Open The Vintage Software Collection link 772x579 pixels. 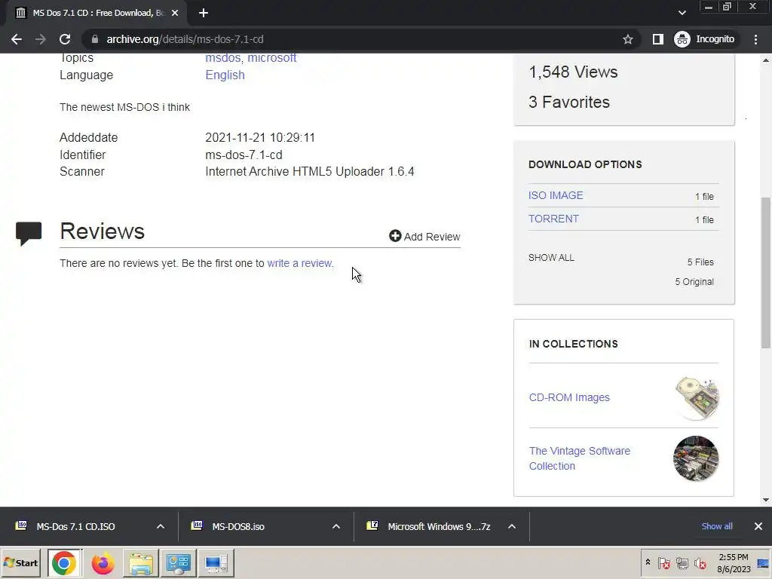(580, 459)
